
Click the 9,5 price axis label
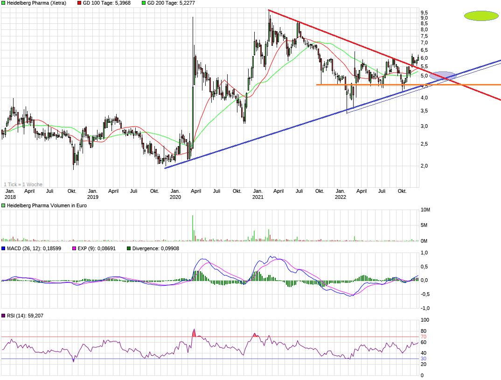click(424, 13)
